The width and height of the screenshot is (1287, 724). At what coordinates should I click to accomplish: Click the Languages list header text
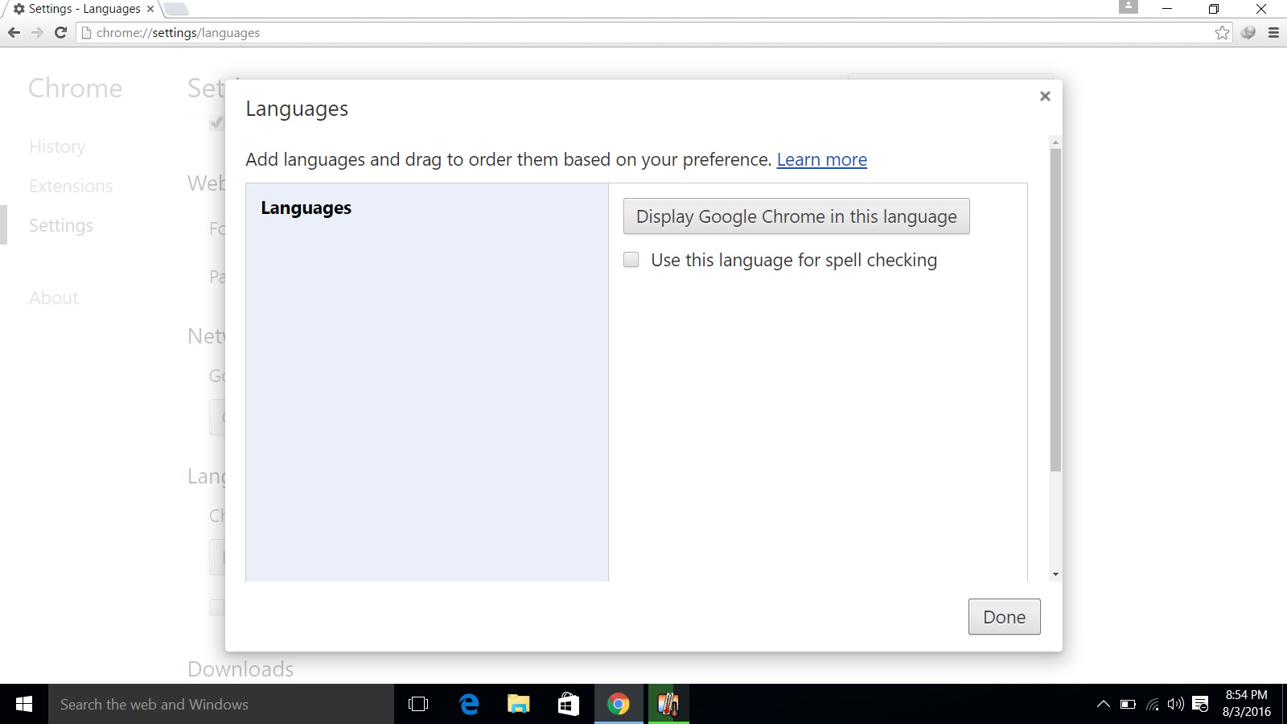pyautogui.click(x=306, y=208)
